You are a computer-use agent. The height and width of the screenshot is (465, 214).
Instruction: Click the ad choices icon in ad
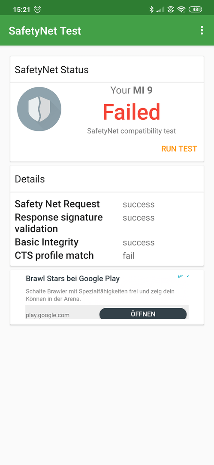(183, 276)
